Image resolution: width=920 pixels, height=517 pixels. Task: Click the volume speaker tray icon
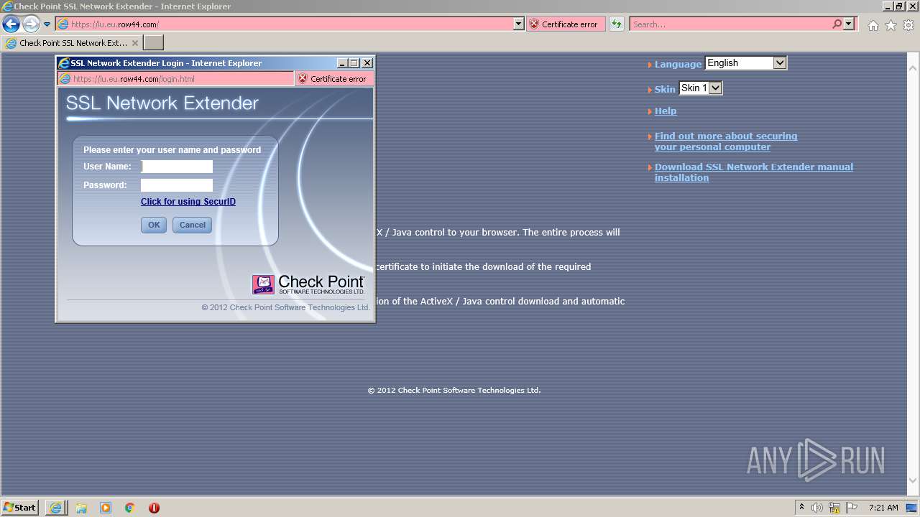click(817, 508)
